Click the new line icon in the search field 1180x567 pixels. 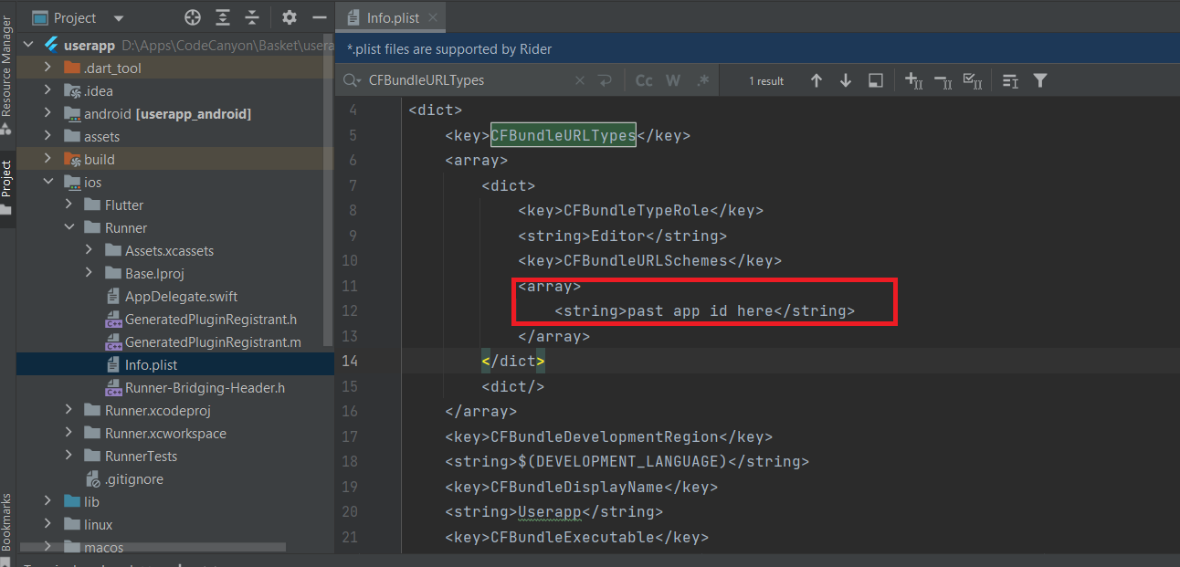[605, 80]
